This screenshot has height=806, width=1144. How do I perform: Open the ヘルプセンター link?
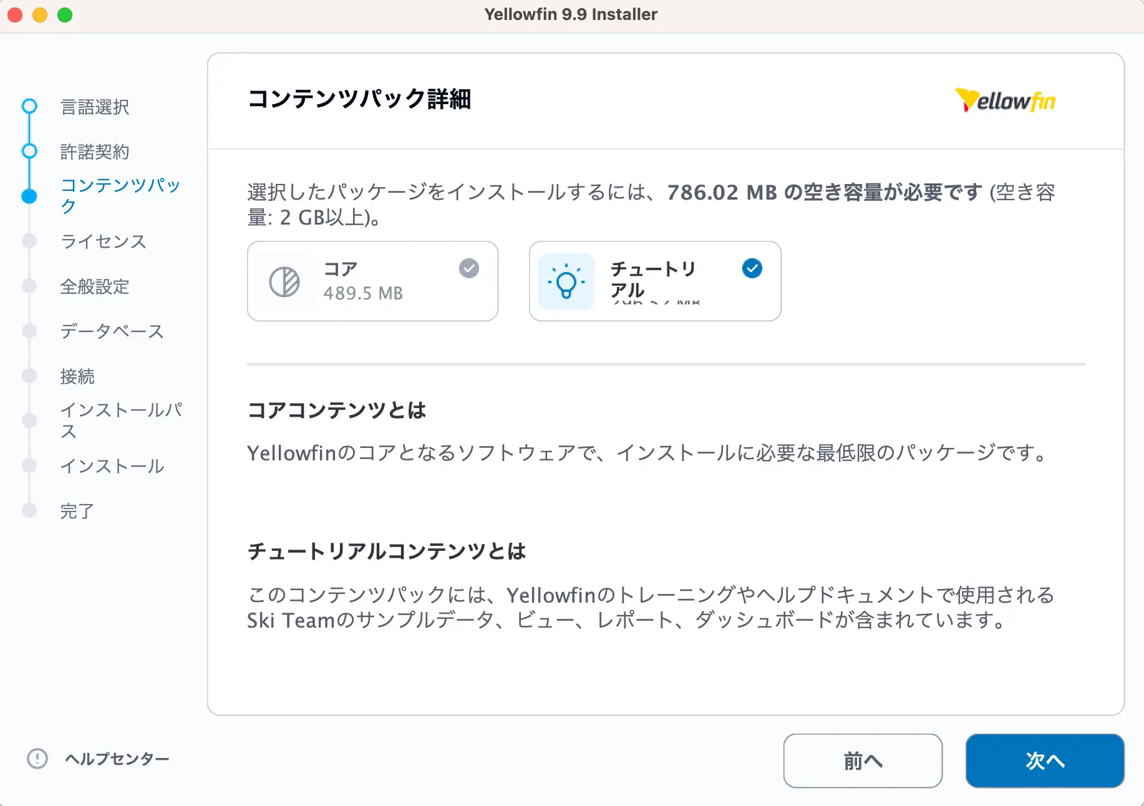[117, 759]
